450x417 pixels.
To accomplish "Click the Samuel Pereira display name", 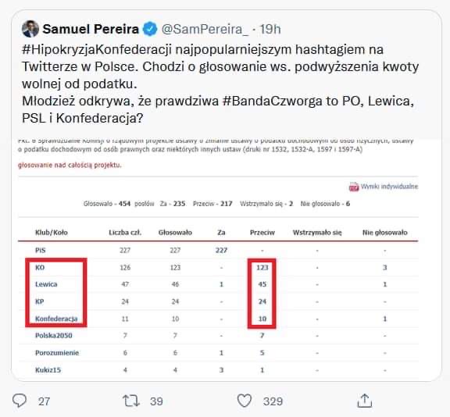I will (91, 29).
